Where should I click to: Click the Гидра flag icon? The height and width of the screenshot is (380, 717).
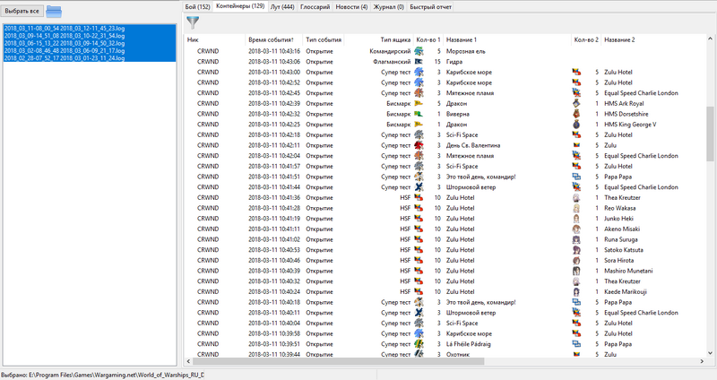click(x=418, y=62)
